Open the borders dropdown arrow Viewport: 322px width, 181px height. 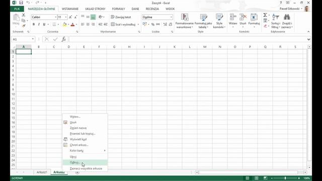pyautogui.click(x=58, y=25)
